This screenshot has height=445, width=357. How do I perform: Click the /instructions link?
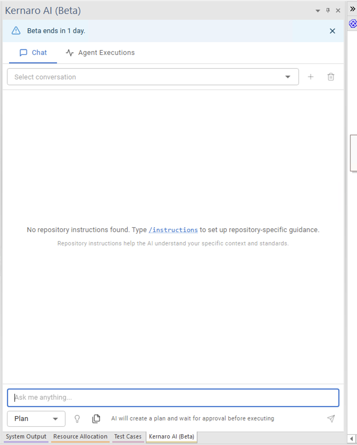pyautogui.click(x=173, y=230)
